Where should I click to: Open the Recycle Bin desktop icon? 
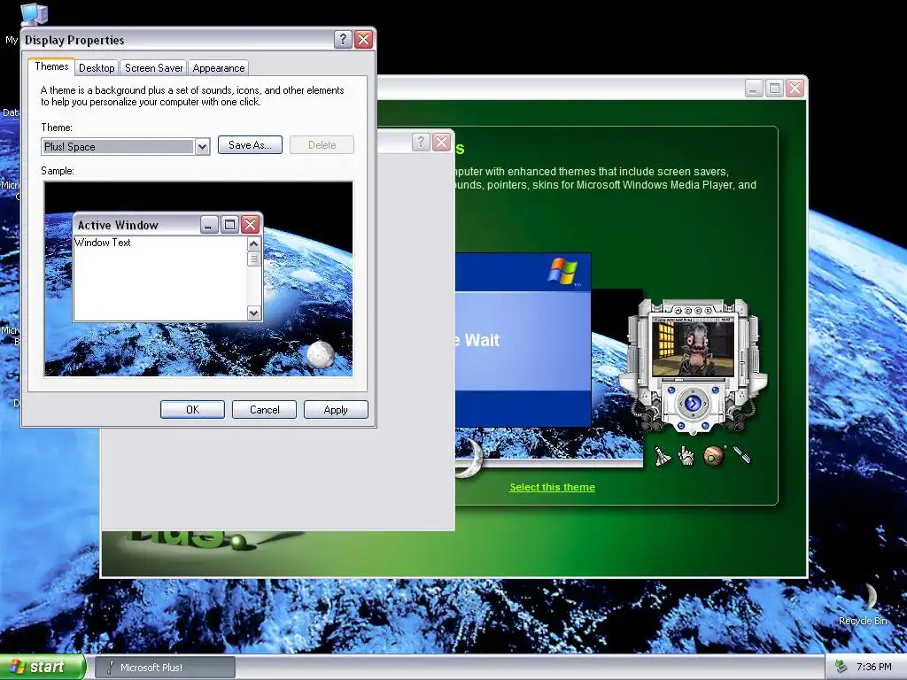click(864, 604)
